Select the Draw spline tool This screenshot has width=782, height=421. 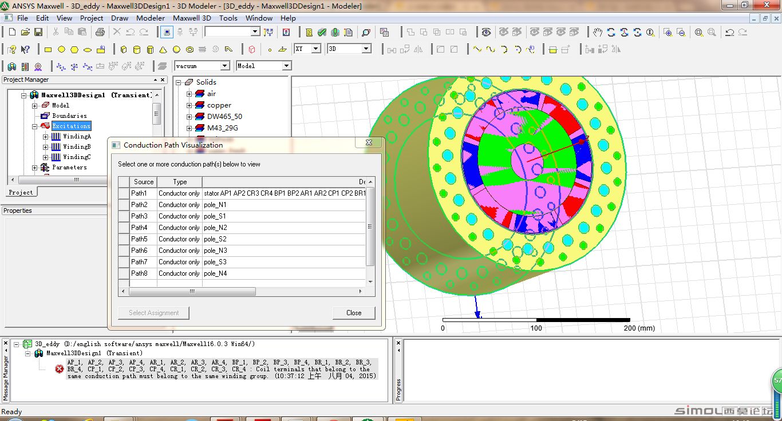491,49
